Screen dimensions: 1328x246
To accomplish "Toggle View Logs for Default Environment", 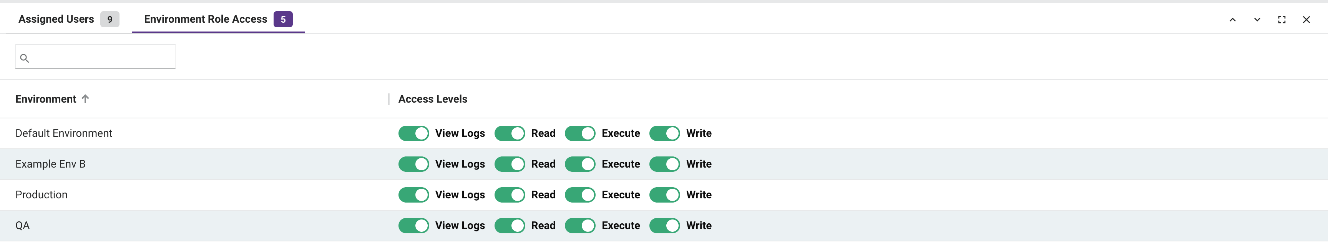I will point(413,133).
